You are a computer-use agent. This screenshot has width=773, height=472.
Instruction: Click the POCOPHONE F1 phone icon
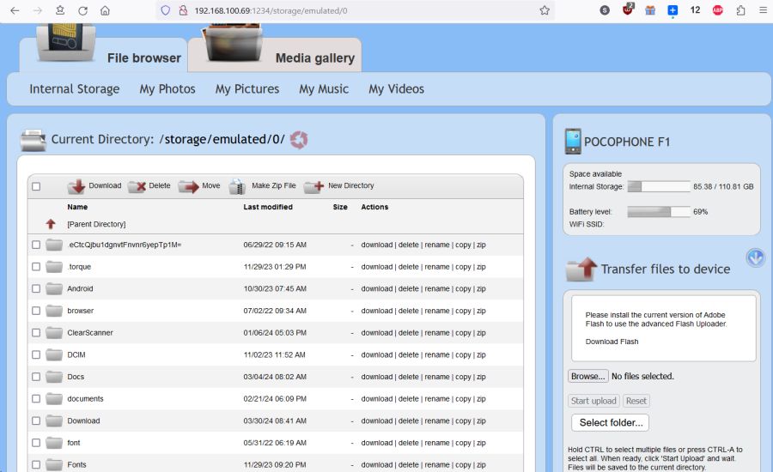(573, 142)
